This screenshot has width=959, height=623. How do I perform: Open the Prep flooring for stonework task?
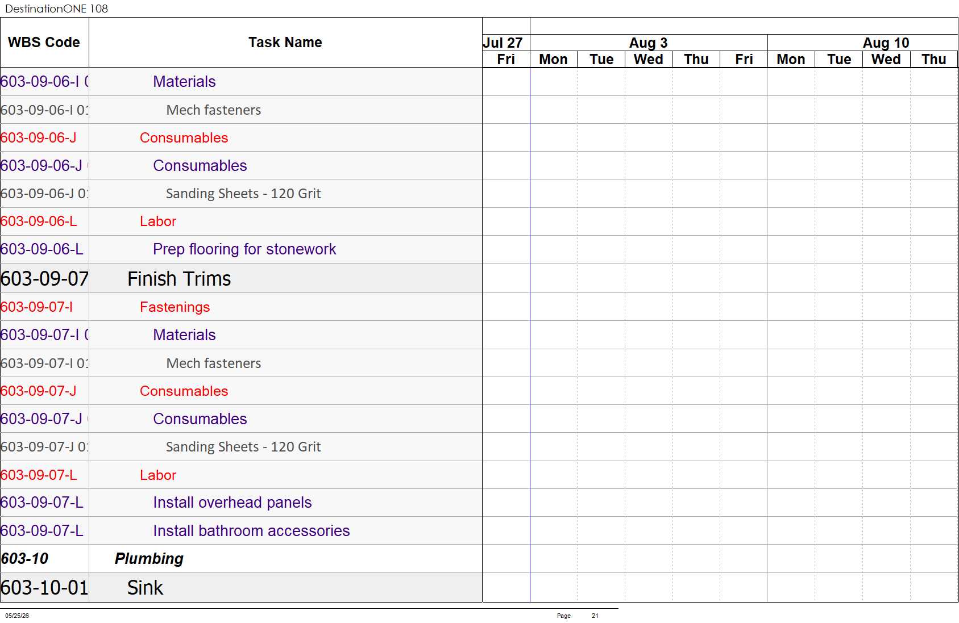point(244,249)
